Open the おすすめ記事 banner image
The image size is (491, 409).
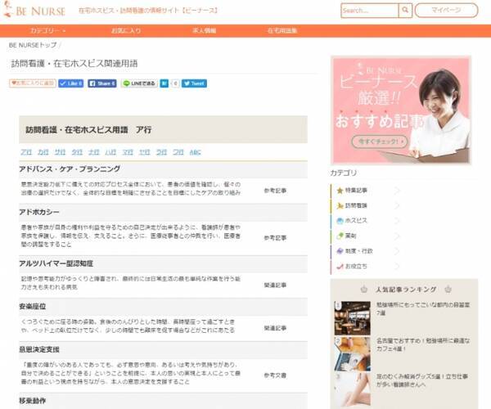(400, 110)
